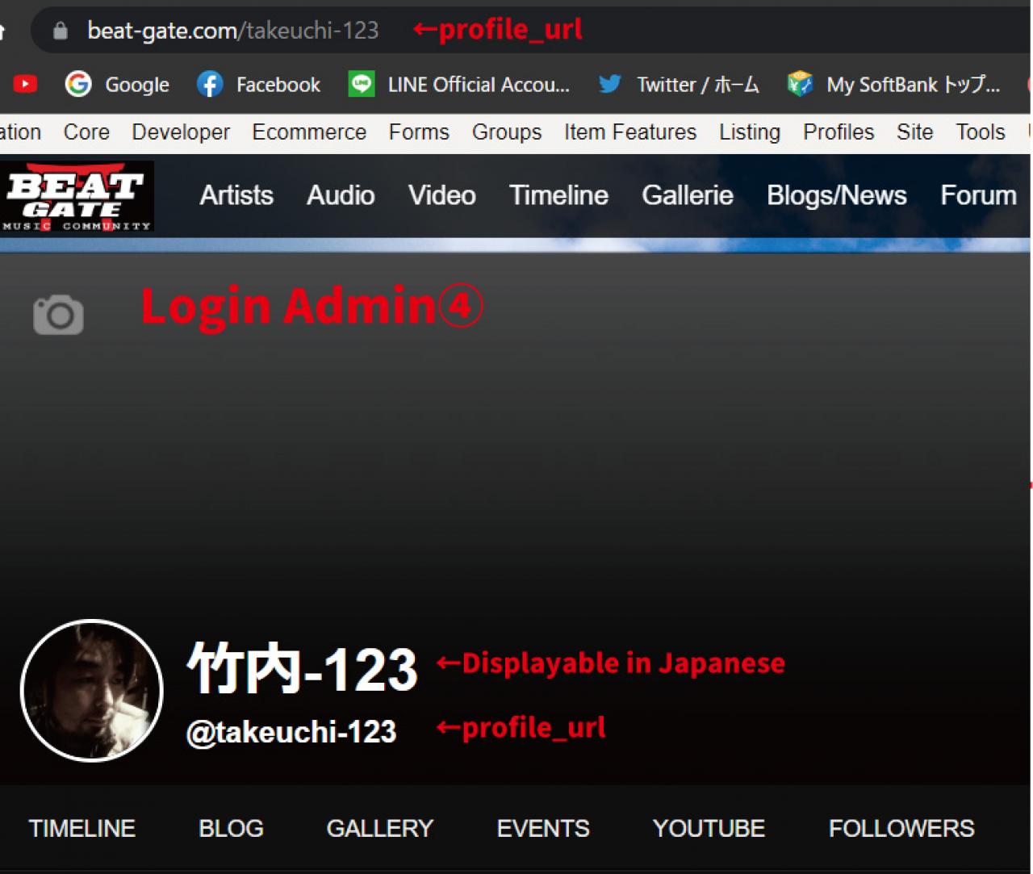Image resolution: width=1033 pixels, height=874 pixels.
Task: Switch to the BLOG profile tab
Action: click(x=231, y=829)
